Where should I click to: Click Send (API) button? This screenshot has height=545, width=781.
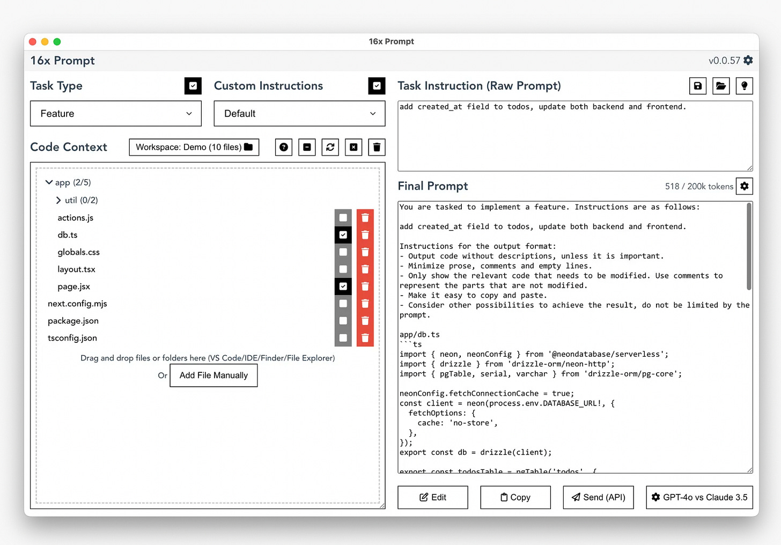[x=598, y=497]
